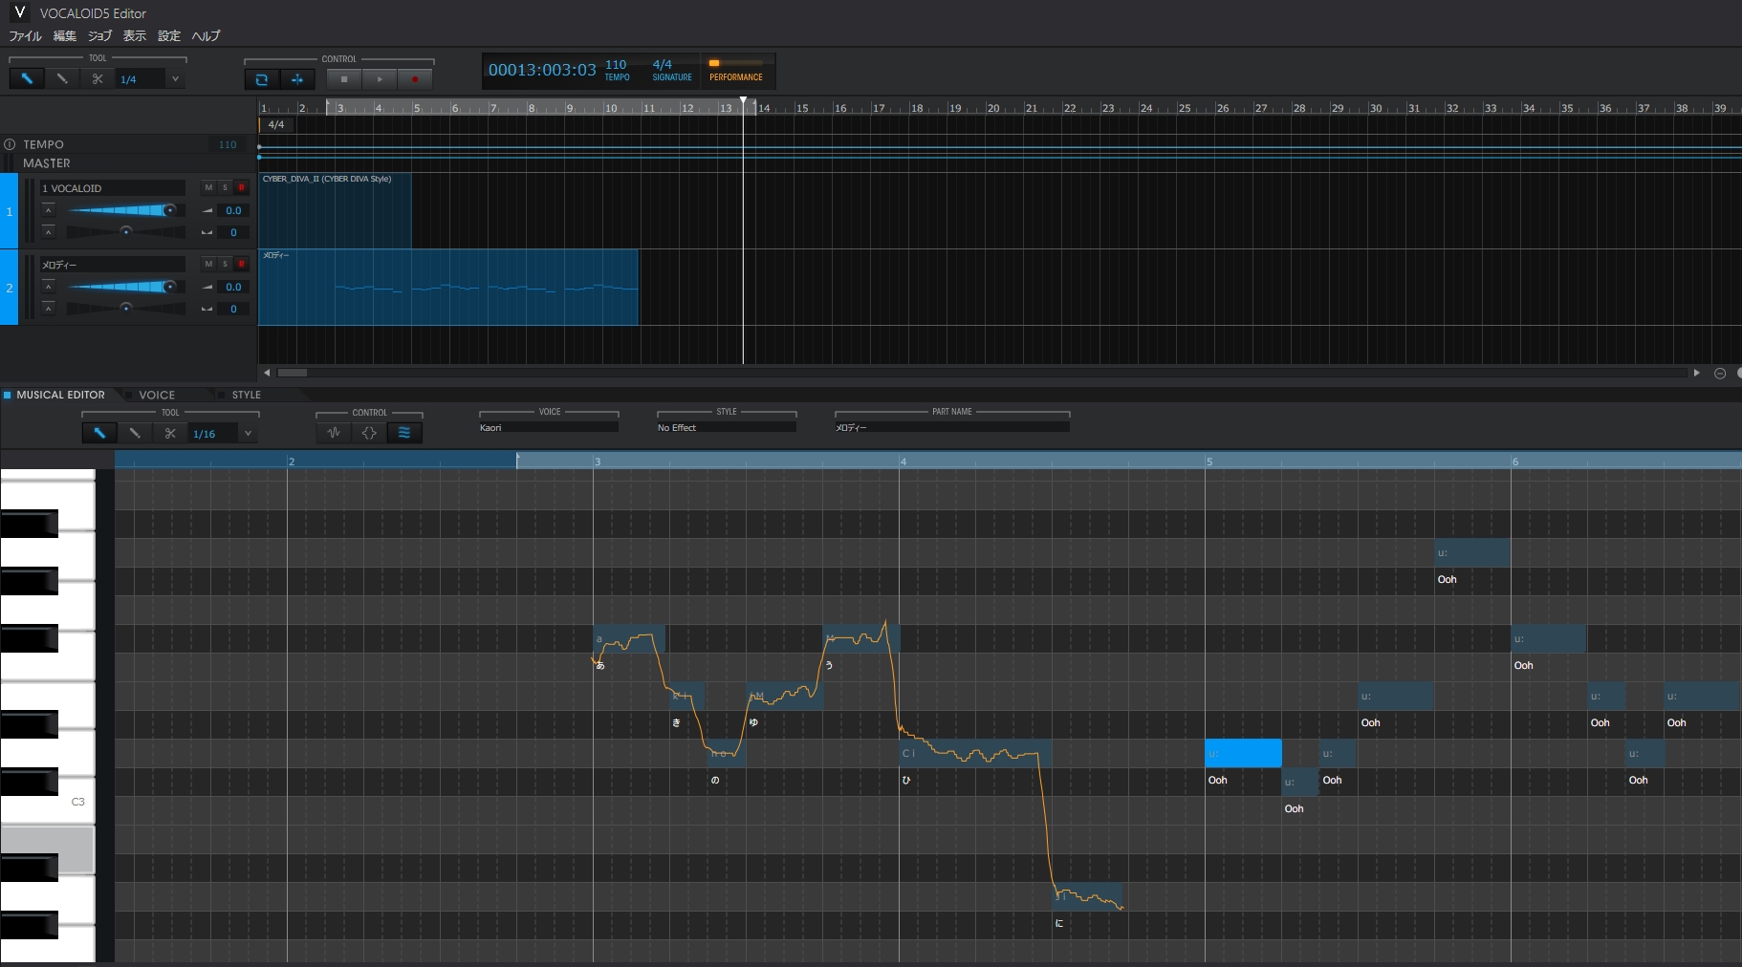
Task: Open the 設定 menu
Action: (168, 36)
